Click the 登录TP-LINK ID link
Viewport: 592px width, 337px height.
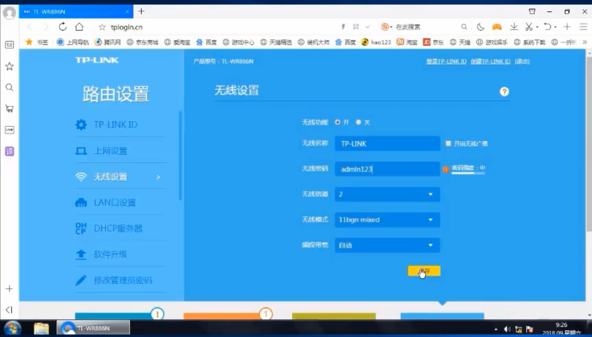pos(446,61)
